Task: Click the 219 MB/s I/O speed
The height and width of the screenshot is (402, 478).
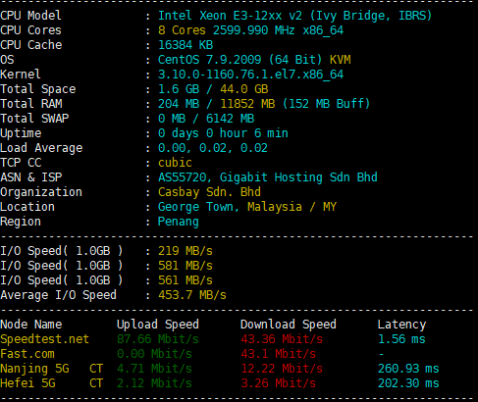Action: point(186,251)
